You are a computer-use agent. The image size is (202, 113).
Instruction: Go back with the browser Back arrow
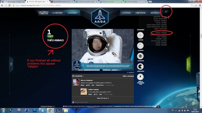[x=2, y=5]
